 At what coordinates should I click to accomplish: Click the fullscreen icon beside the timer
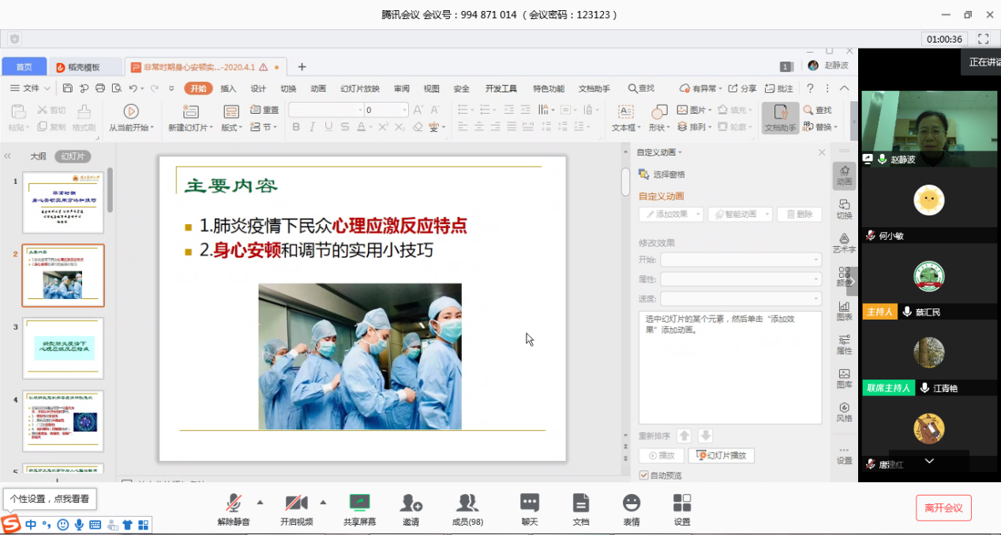coord(984,39)
